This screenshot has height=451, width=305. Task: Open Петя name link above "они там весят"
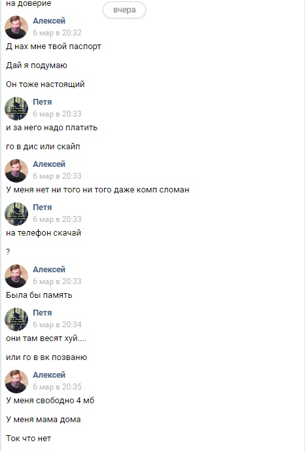pyautogui.click(x=43, y=312)
